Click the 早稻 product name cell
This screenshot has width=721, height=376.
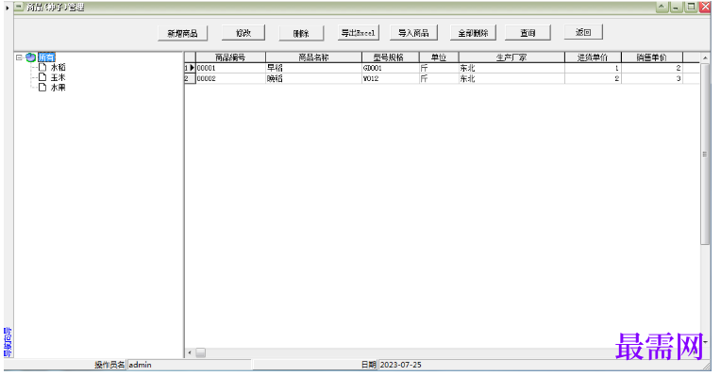point(313,68)
